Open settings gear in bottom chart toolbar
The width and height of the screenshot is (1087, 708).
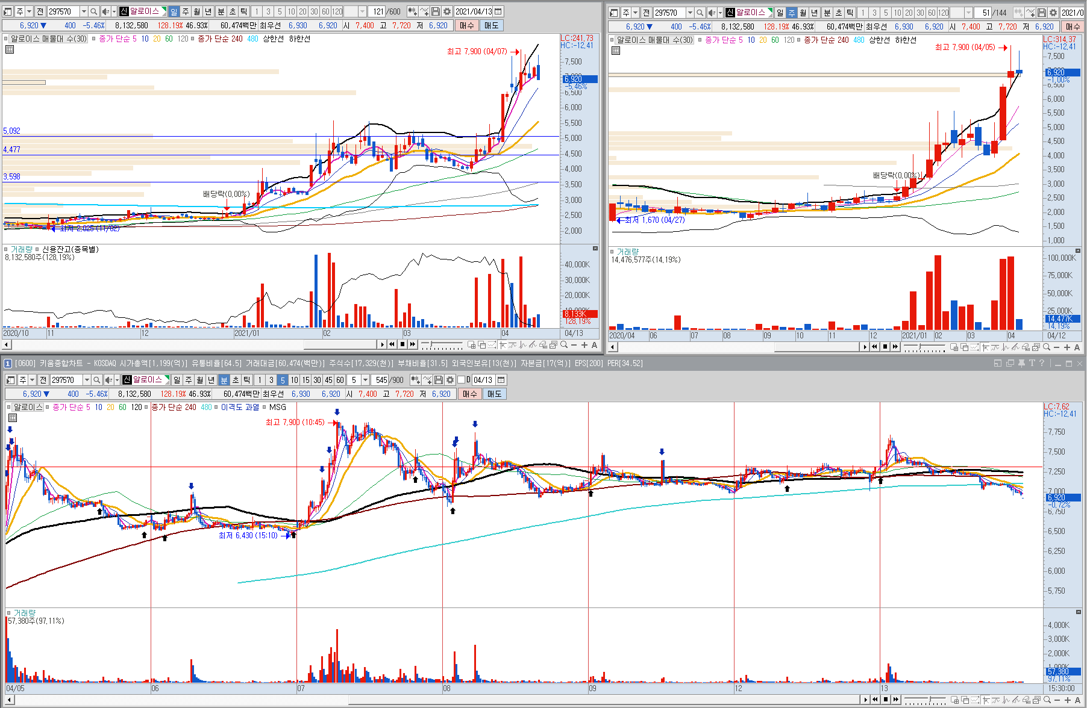pyautogui.click(x=450, y=380)
